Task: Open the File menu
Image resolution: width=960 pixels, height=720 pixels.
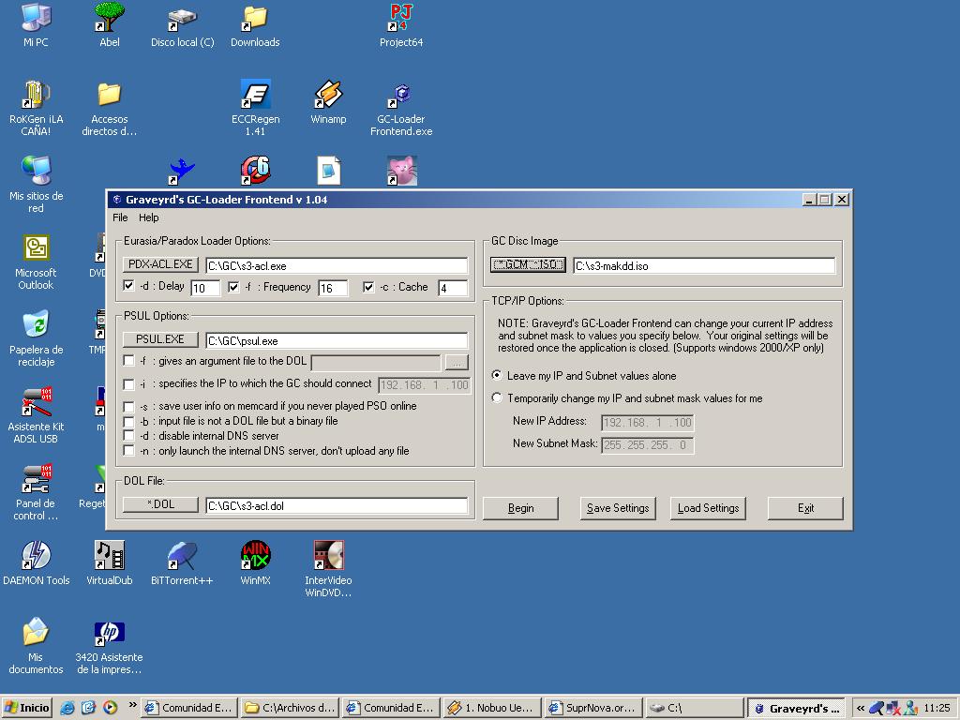Action: click(x=120, y=217)
